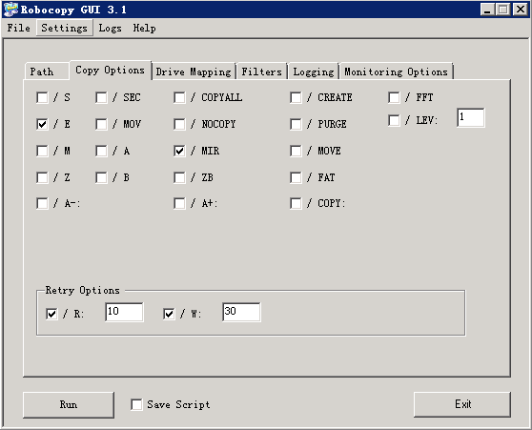Tick the /NOCOPY checkbox

[x=179, y=124]
